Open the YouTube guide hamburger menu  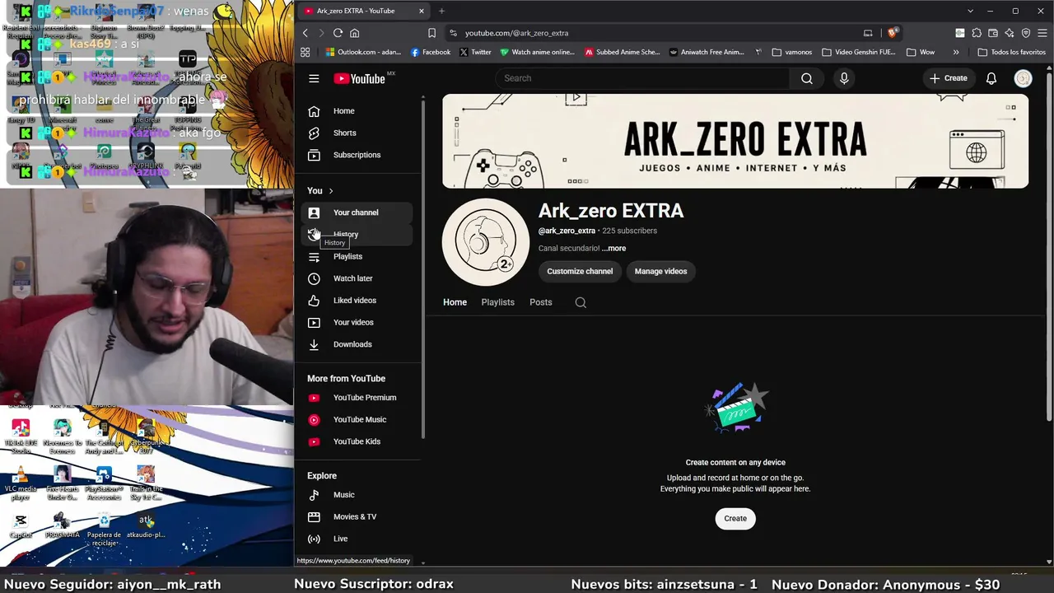tap(314, 78)
